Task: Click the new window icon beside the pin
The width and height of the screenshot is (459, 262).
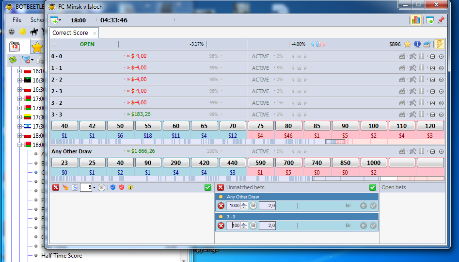Action: pos(430,20)
